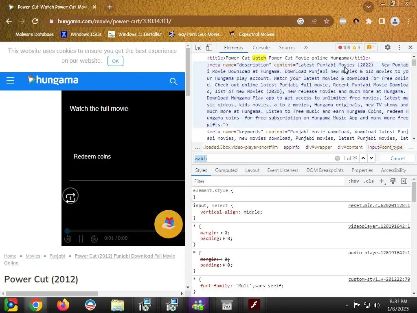Expand the padding property triangle under videoplayer rule
The height and width of the screenshot is (313, 417).
point(224,239)
